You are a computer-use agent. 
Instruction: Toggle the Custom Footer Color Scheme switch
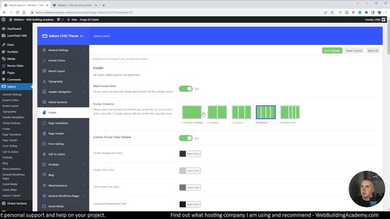185,138
